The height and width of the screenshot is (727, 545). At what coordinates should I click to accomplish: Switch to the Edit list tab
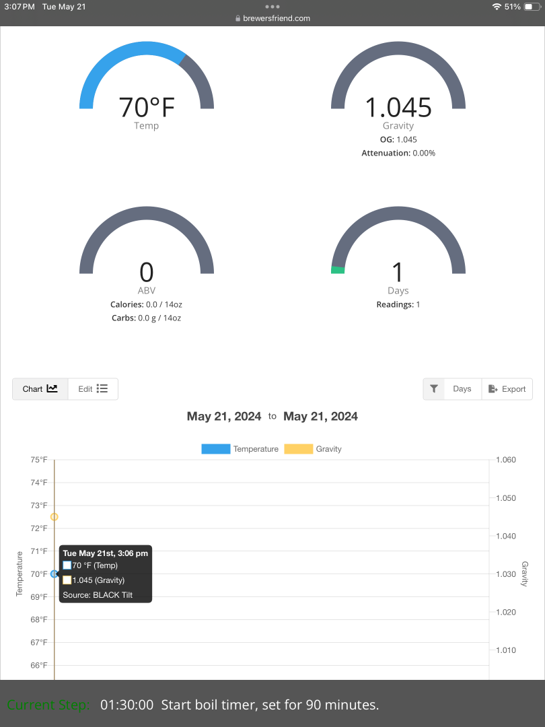click(x=93, y=389)
